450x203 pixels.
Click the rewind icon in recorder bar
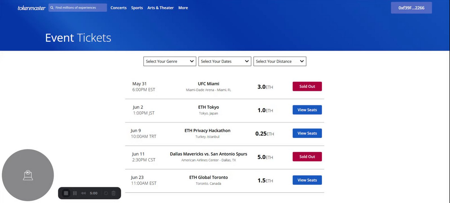click(83, 193)
